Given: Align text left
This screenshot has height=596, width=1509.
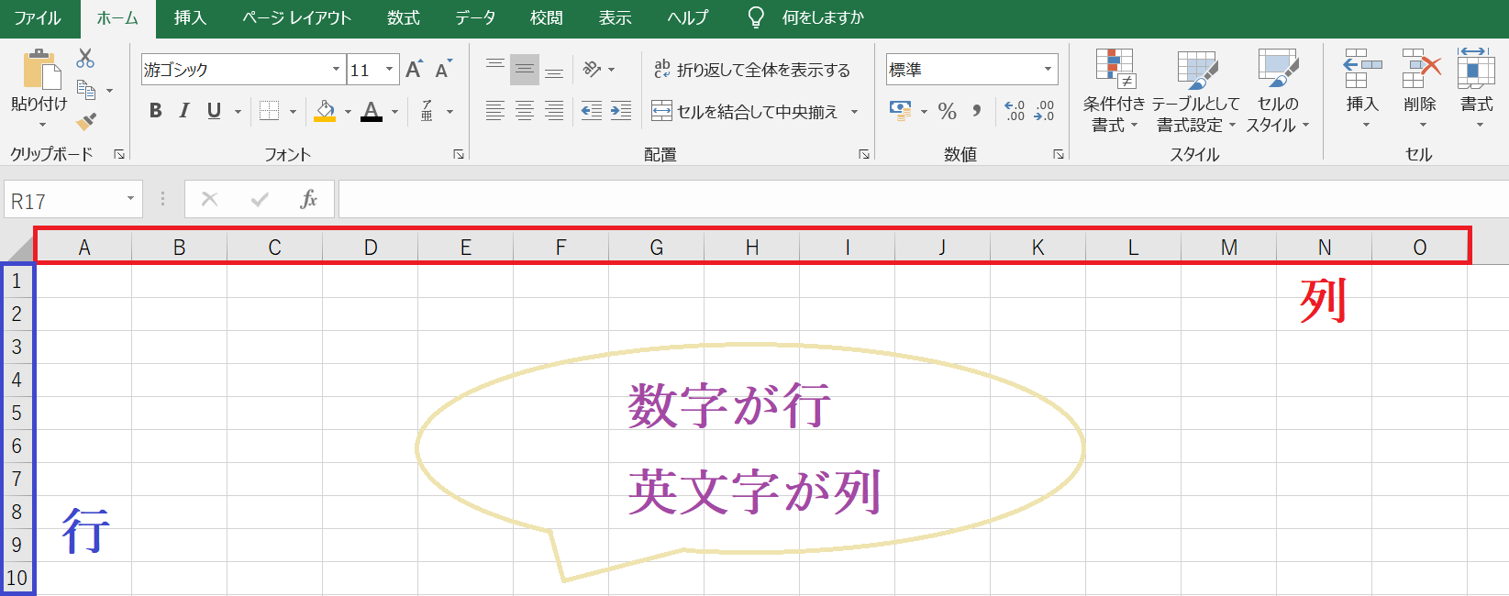Looking at the screenshot, I should 495,111.
